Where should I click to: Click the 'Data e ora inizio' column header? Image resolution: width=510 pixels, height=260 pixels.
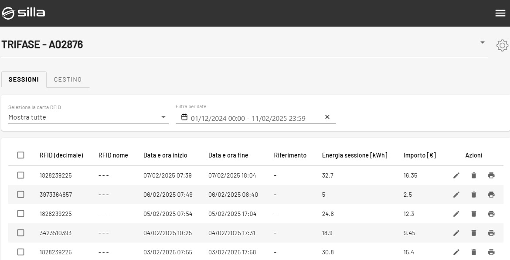165,155
